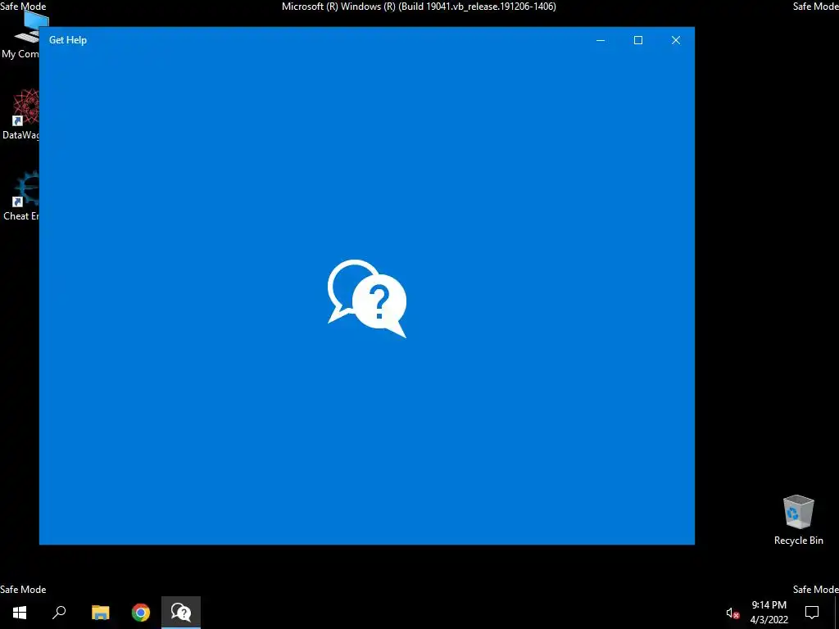The image size is (839, 629).
Task: Click the Get Help title text
Action: coord(68,40)
